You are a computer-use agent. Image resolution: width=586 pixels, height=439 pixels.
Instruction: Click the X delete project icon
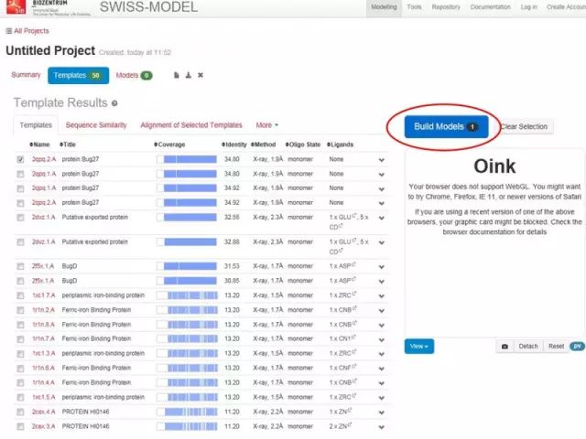[201, 75]
